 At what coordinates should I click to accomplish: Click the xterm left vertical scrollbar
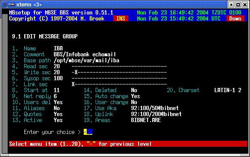click(x=5, y=83)
